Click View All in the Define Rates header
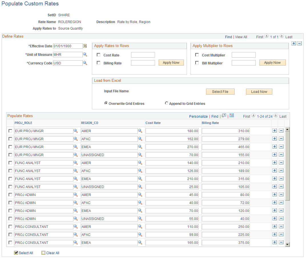 tap(241, 37)
